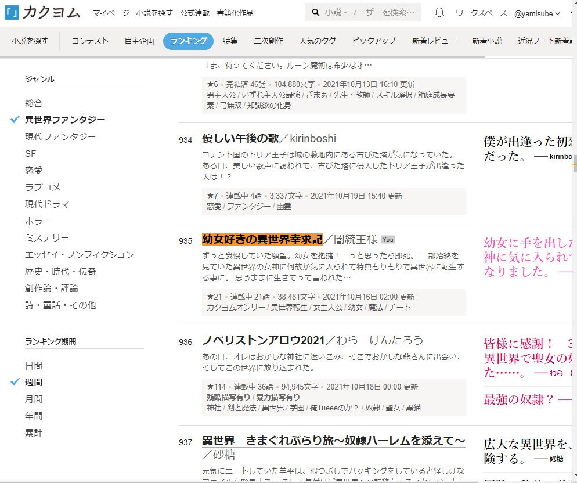Open the novel 優しい午後の歌
The image size is (577, 483).
(x=240, y=138)
